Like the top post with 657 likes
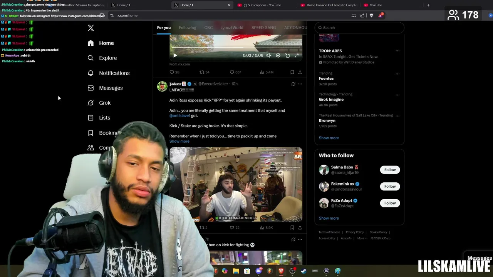 click(235, 72)
